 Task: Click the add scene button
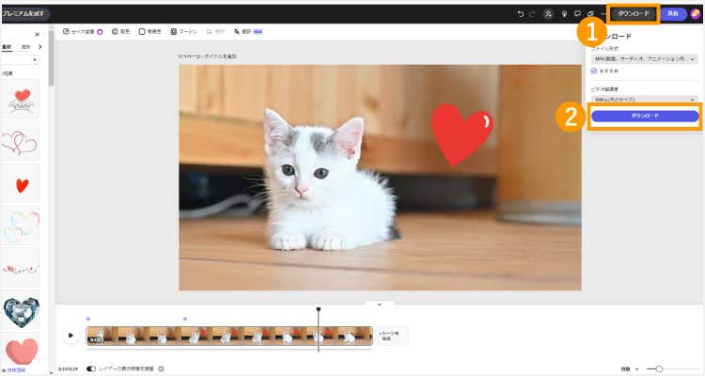click(x=391, y=336)
